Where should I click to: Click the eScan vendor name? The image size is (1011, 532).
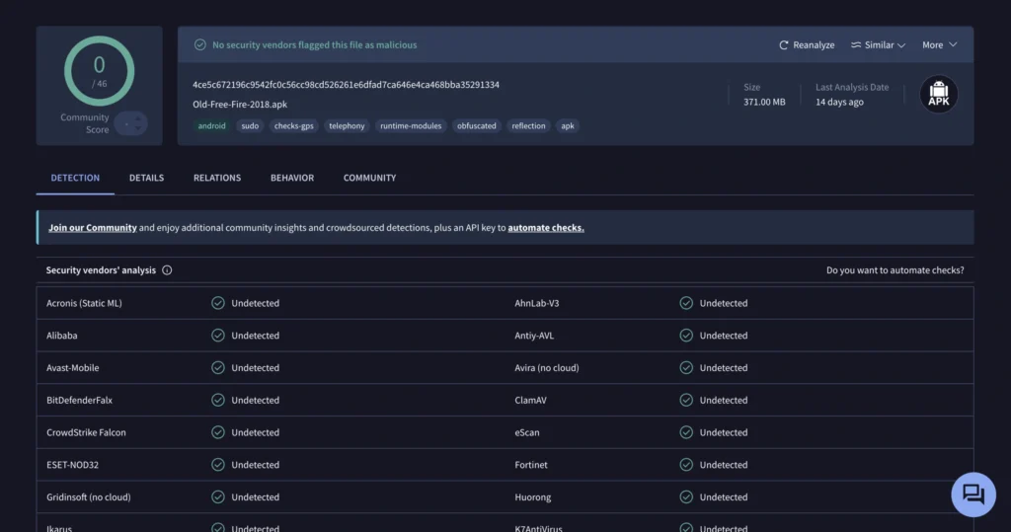click(x=527, y=432)
